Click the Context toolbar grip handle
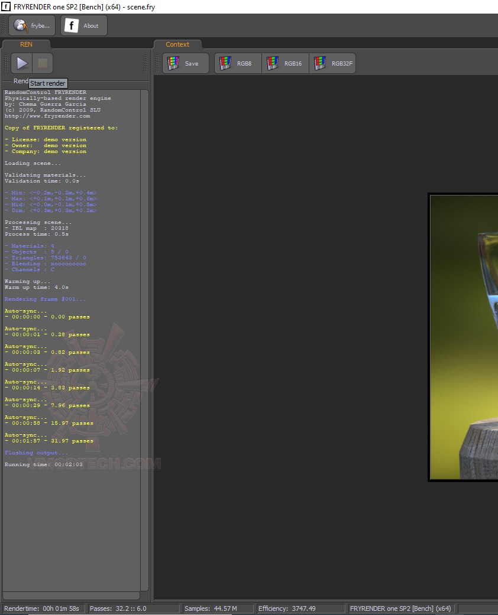The width and height of the screenshot is (498, 615). pyautogui.click(x=157, y=63)
